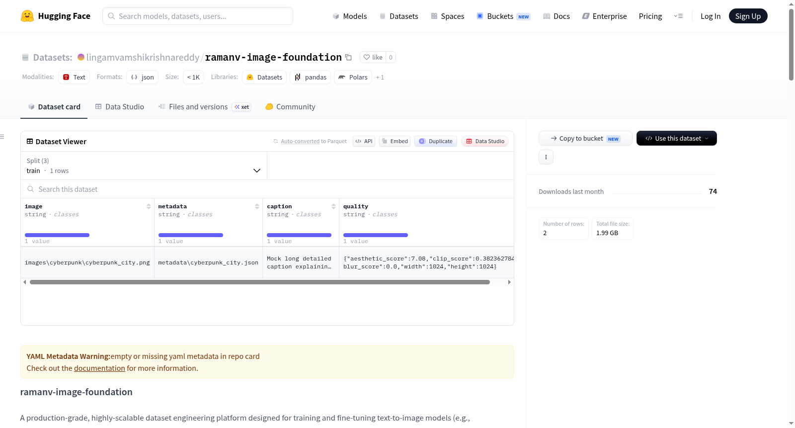Viewport: 795px width, 428px height.
Task: Select the aesthetic_score quality cell
Action: 426,262
